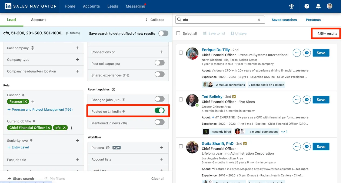Viewport: 346px width, 183px height.
Task: Switch to the Lead tab
Action: (11, 20)
